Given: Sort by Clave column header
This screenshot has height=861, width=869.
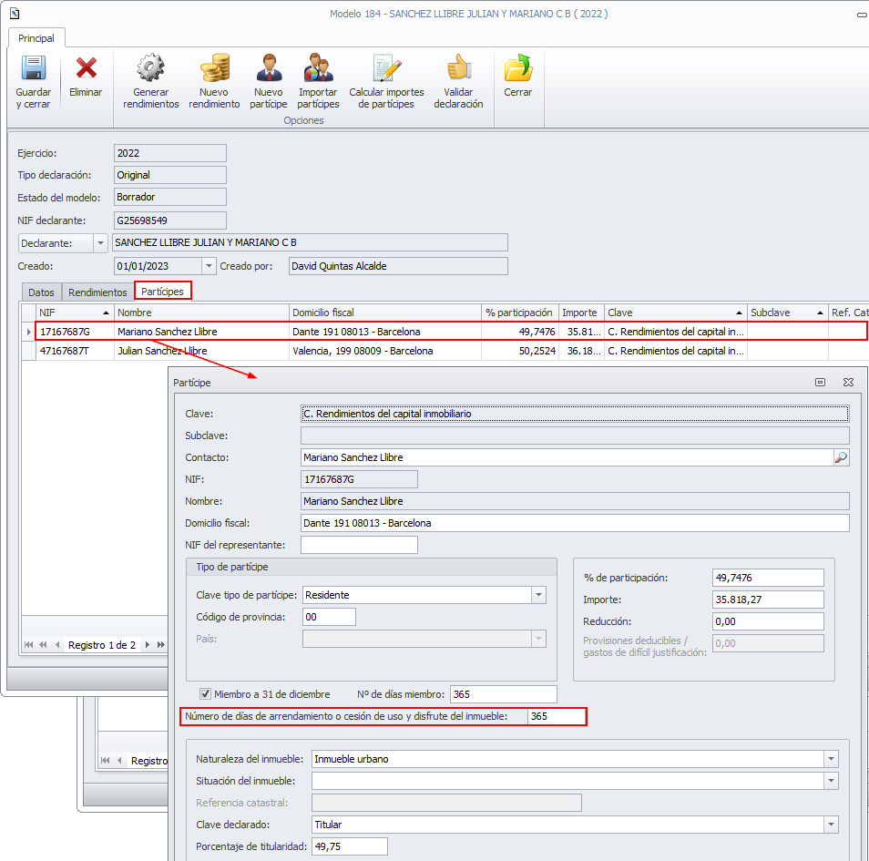Looking at the screenshot, I should [675, 313].
